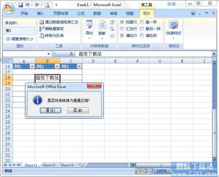This screenshot has height=177, width=219.
Task: Edit the table name field 表1
Action: point(19,31)
